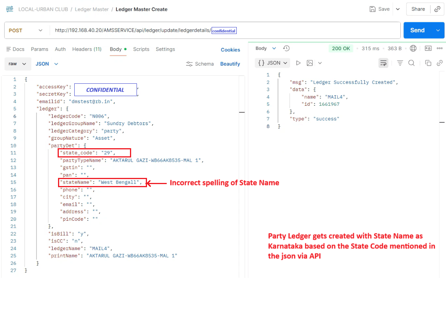This screenshot has width=446, height=318.
Task: Open the JSON language selector dropdown
Action: point(46,64)
